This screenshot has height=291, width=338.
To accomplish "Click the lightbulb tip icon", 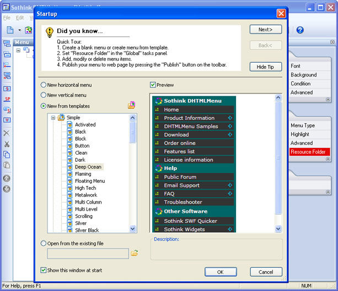I will pos(50,32).
